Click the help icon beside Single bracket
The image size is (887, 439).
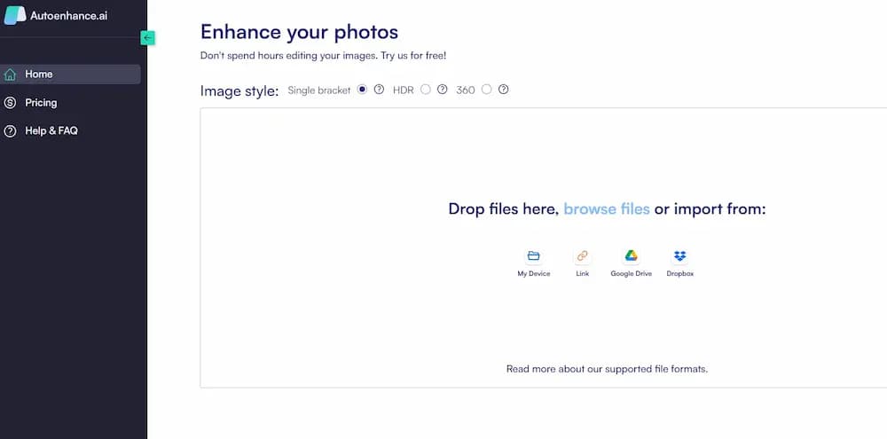[x=379, y=90]
